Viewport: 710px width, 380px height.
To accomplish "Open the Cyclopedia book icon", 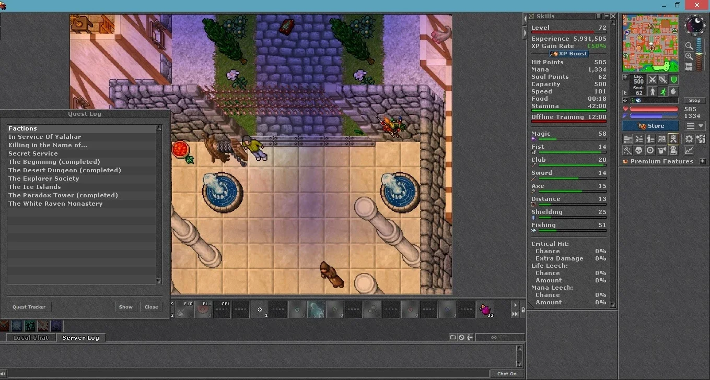I will (x=661, y=139).
